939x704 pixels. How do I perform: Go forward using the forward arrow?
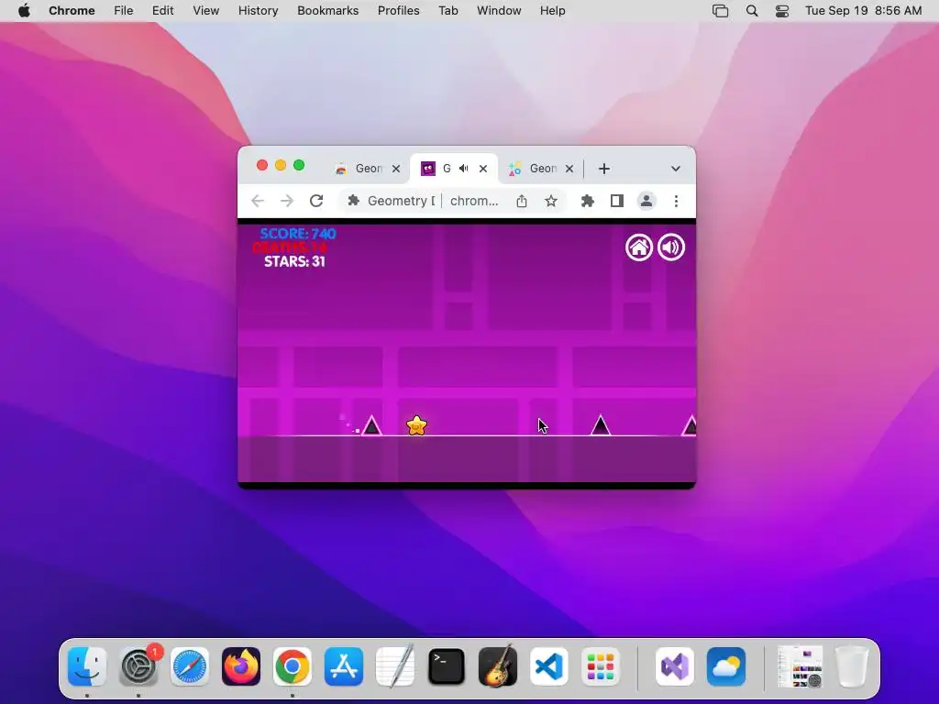coord(287,201)
